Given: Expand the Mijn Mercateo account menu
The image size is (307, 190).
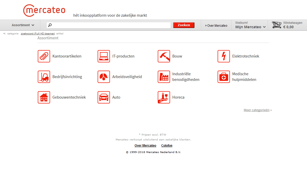Looking at the screenshot, I should 250,27.
